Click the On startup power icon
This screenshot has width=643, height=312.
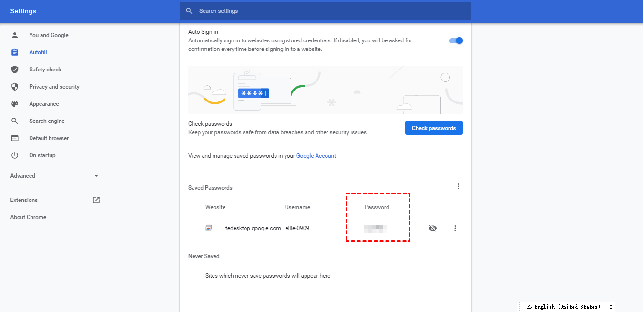coord(15,155)
